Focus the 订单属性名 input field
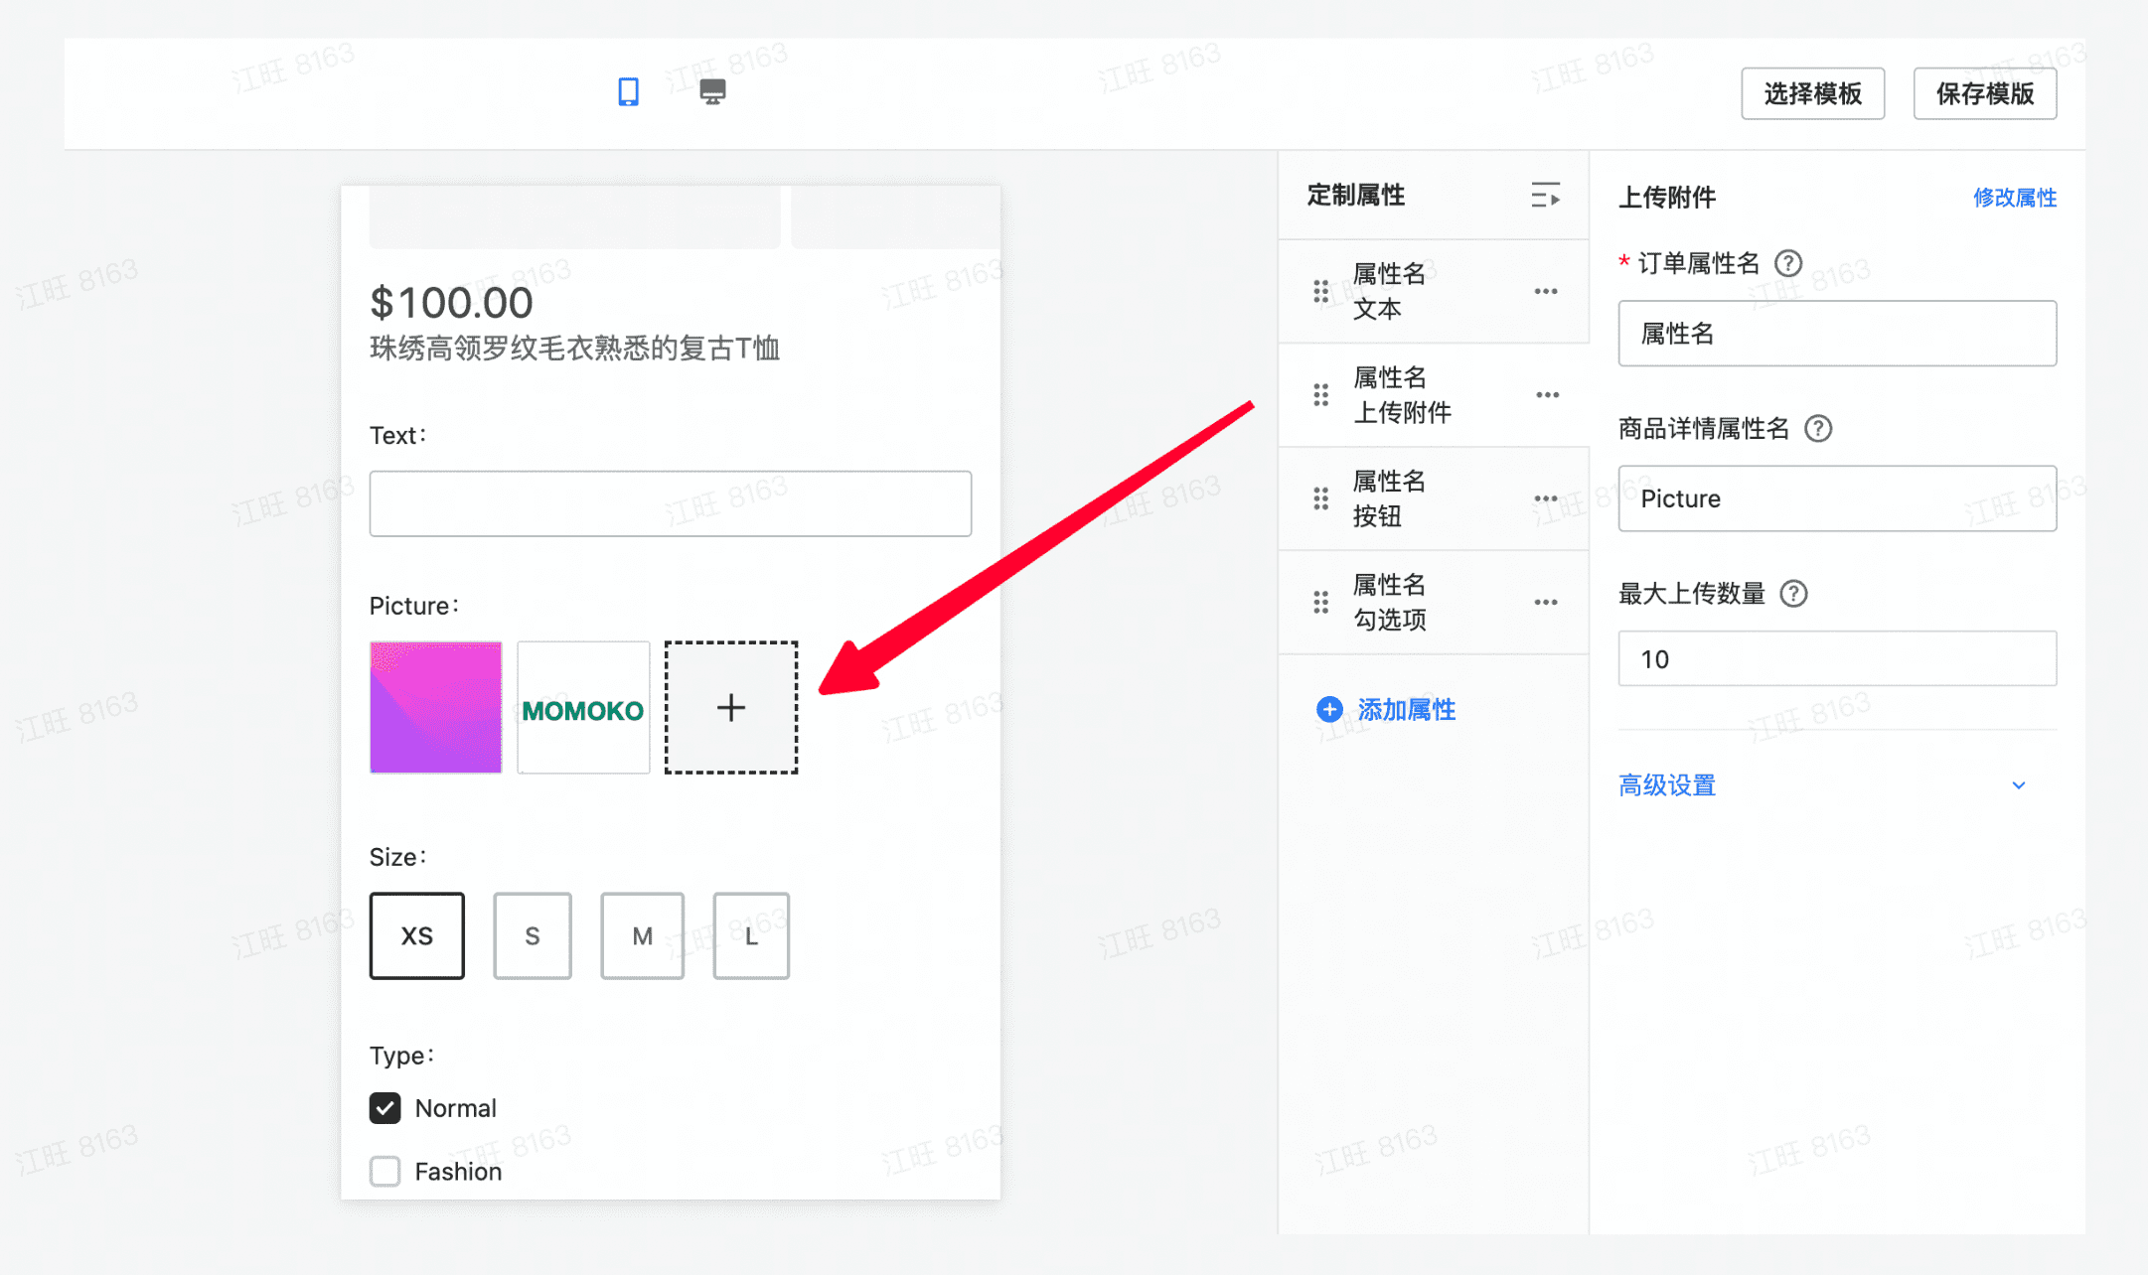 click(x=1837, y=334)
